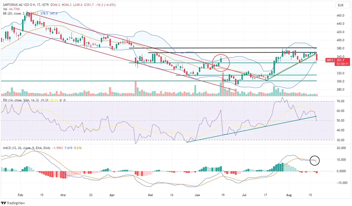This screenshot has height=206, width=352.
Task: Select the BB (20, close, 2) indicator legend
Action: [14, 14]
